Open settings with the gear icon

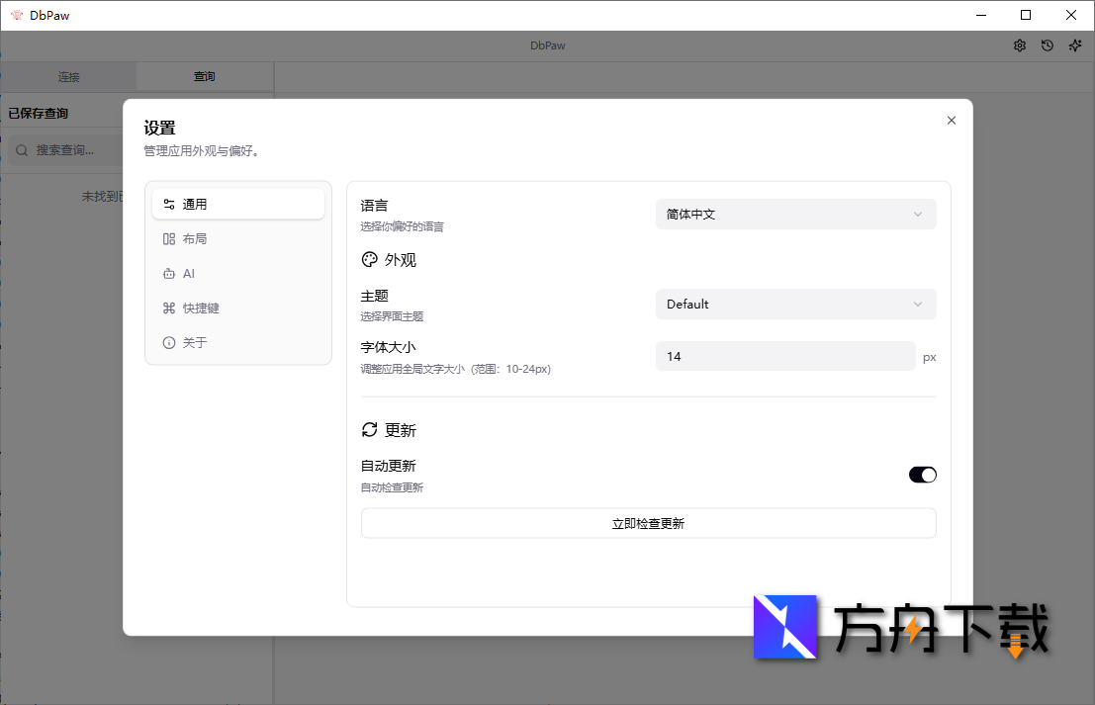[1020, 45]
